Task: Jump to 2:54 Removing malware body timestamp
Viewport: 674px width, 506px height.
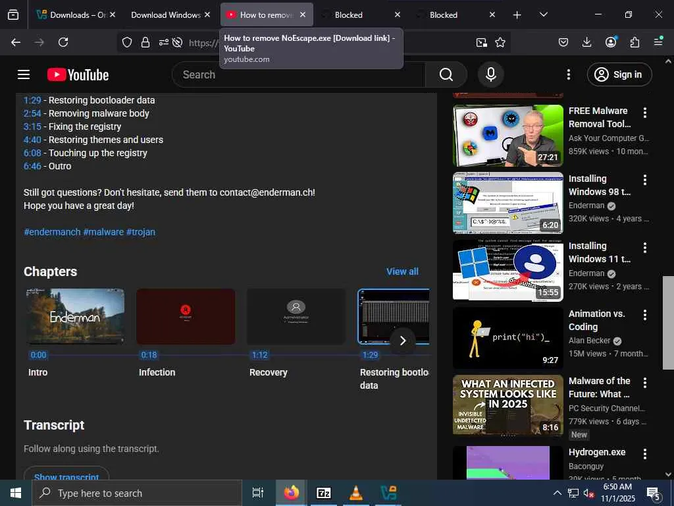Action: coord(32,113)
